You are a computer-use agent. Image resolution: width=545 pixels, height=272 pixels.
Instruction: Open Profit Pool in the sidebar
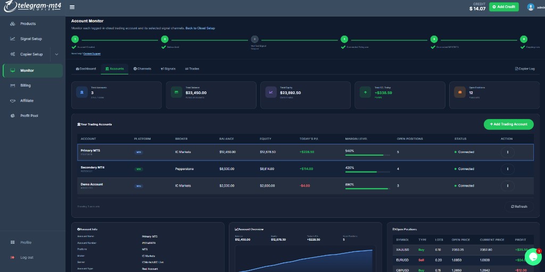tap(29, 115)
